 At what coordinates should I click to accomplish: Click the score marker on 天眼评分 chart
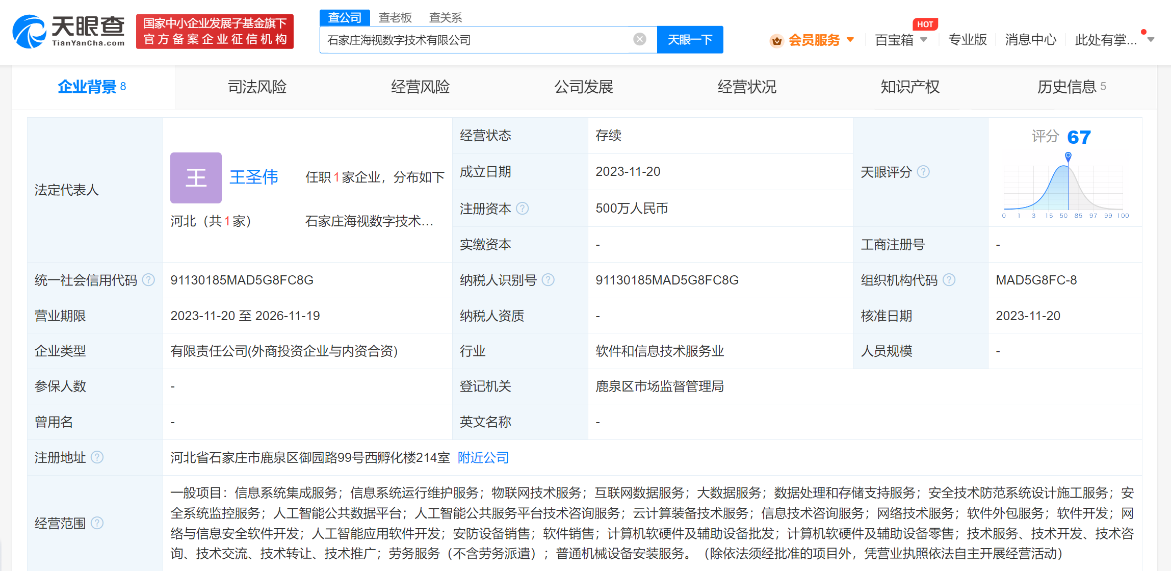pos(1068,156)
